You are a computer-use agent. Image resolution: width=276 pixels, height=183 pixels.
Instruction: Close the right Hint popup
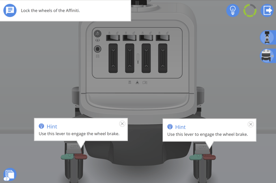coord(251,124)
